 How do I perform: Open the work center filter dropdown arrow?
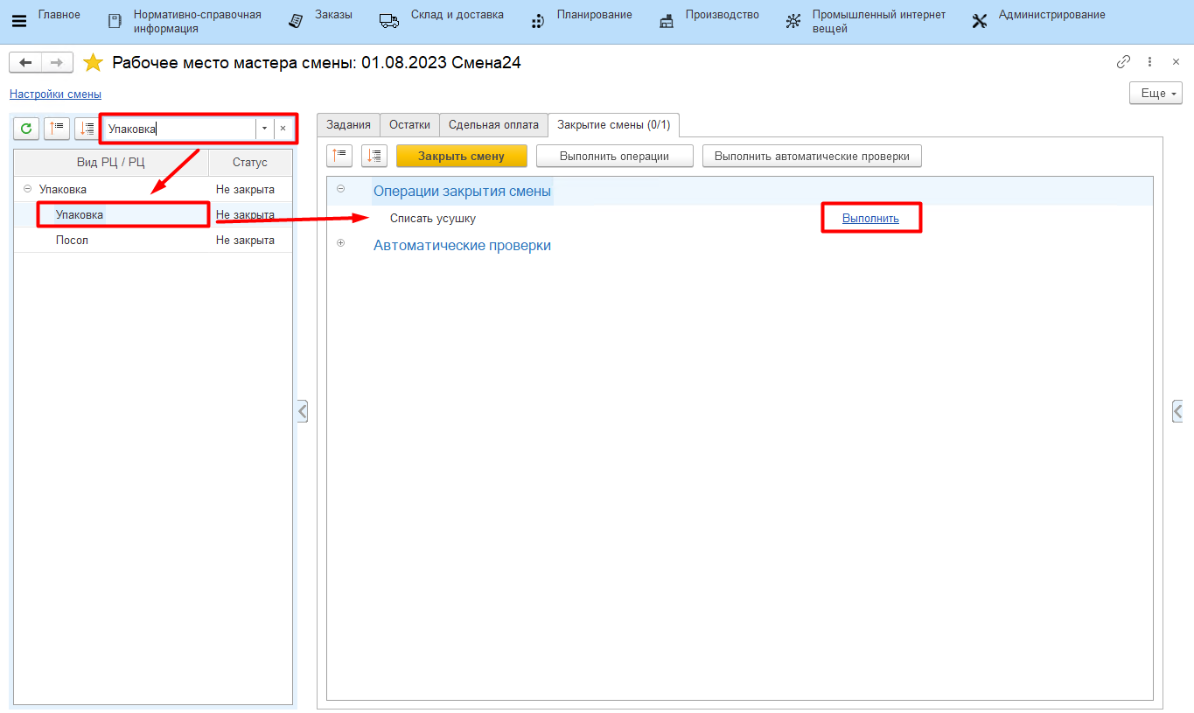[264, 129]
